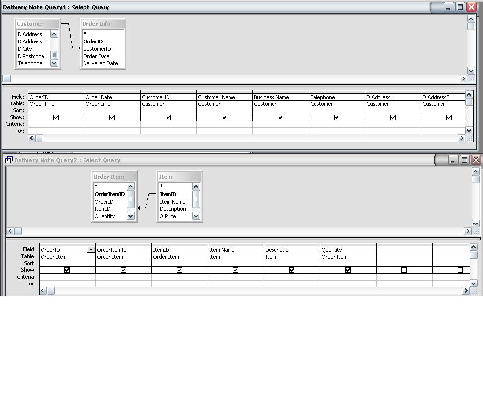Click Query2 table pane left scroll arrow
Screen dimensions: 483x407
pyautogui.click(x=10, y=231)
